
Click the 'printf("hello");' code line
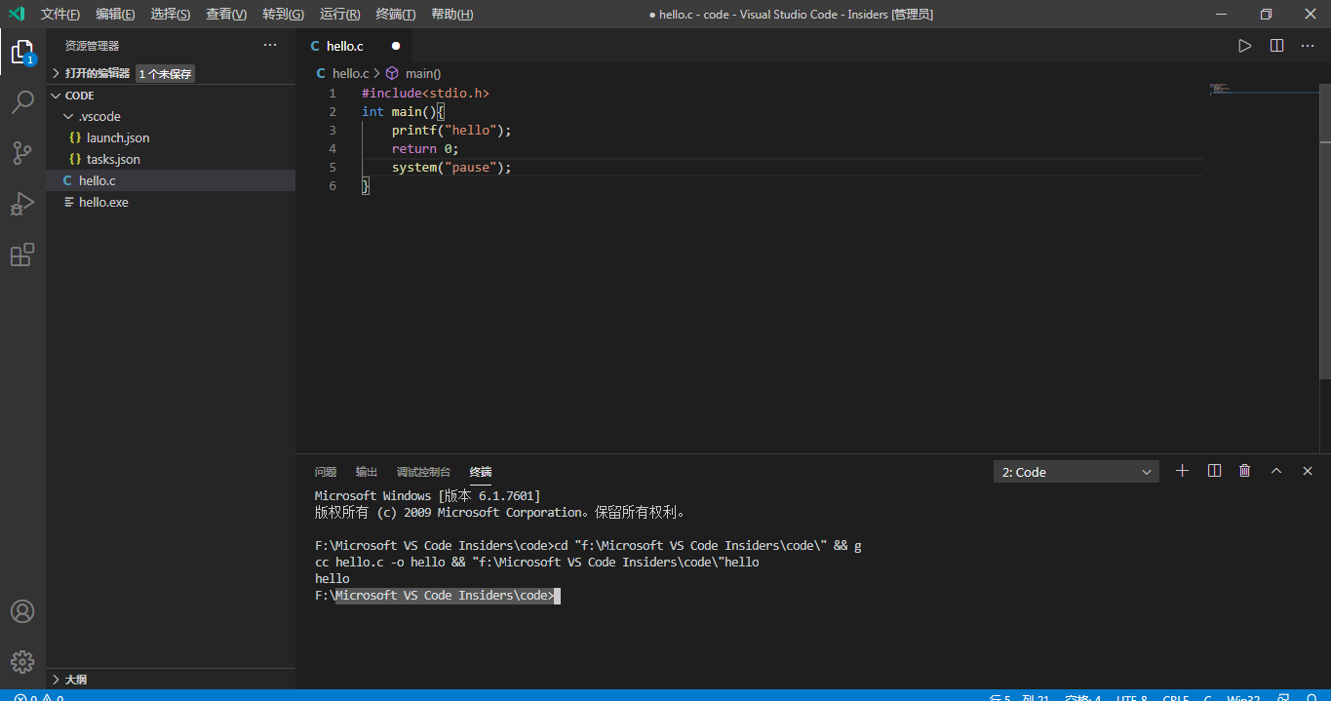(451, 131)
